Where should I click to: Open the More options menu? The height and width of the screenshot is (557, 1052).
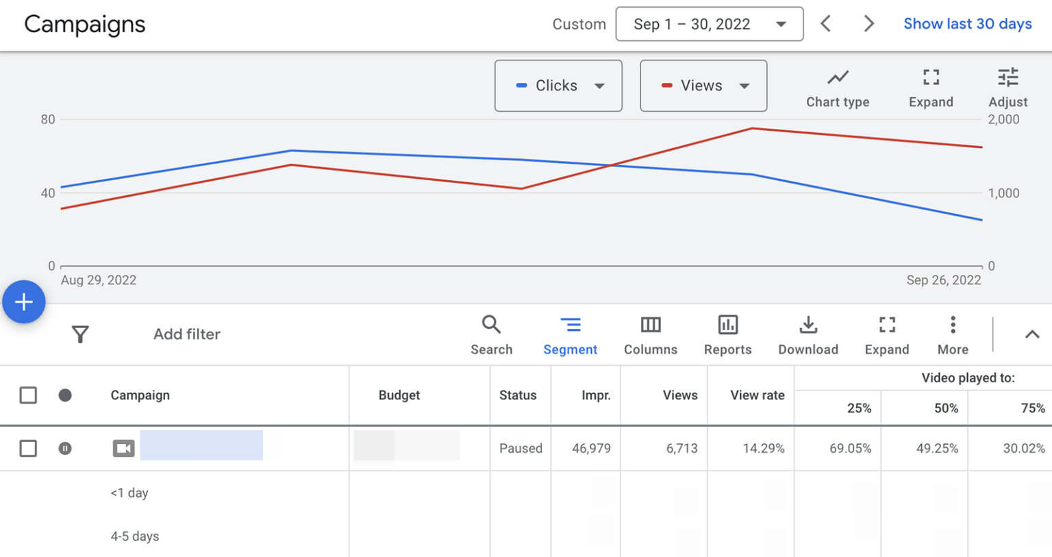[x=952, y=334]
